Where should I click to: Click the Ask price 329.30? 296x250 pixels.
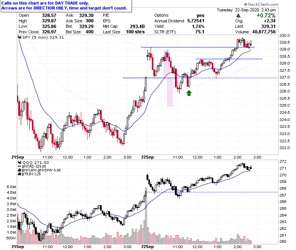click(x=86, y=16)
